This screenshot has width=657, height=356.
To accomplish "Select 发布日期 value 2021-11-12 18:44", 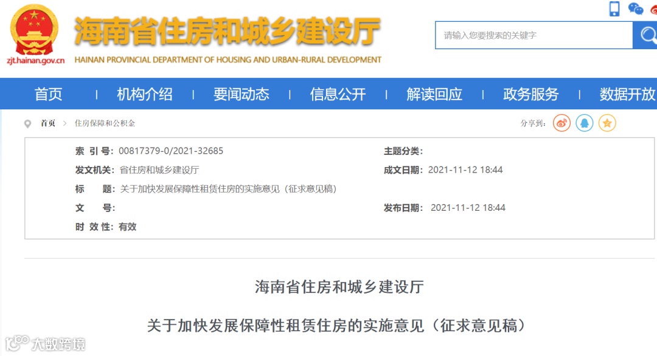I will pos(468,208).
